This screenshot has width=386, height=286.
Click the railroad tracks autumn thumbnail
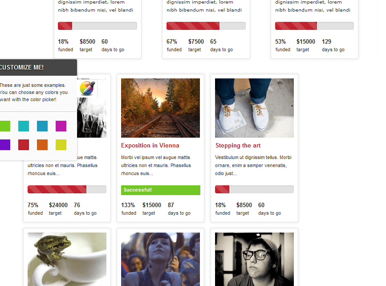[161, 108]
